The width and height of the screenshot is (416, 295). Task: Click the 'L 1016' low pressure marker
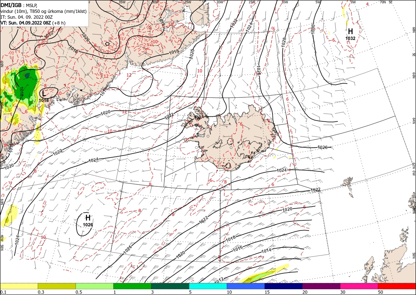[44, 96]
